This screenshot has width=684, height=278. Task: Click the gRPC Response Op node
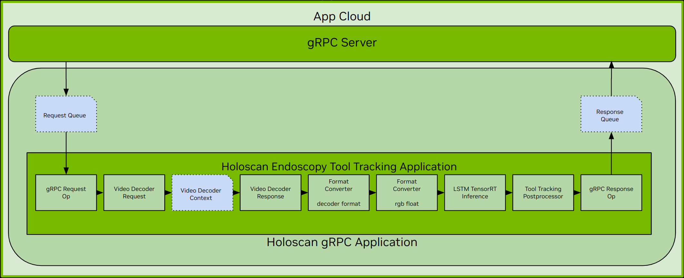[x=611, y=193]
